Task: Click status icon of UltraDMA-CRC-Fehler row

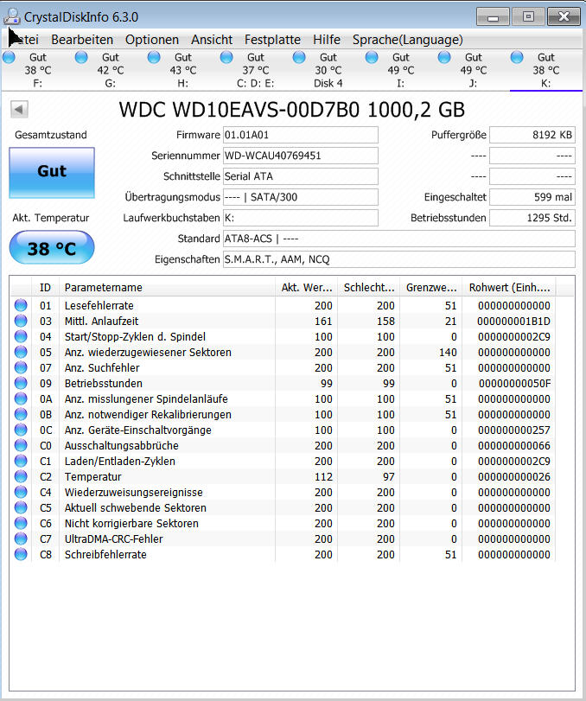Action: pyautogui.click(x=21, y=538)
